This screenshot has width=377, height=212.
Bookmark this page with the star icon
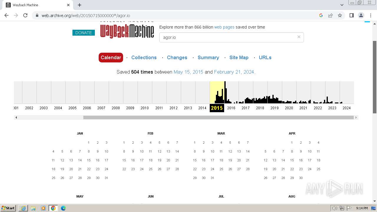pos(340,15)
